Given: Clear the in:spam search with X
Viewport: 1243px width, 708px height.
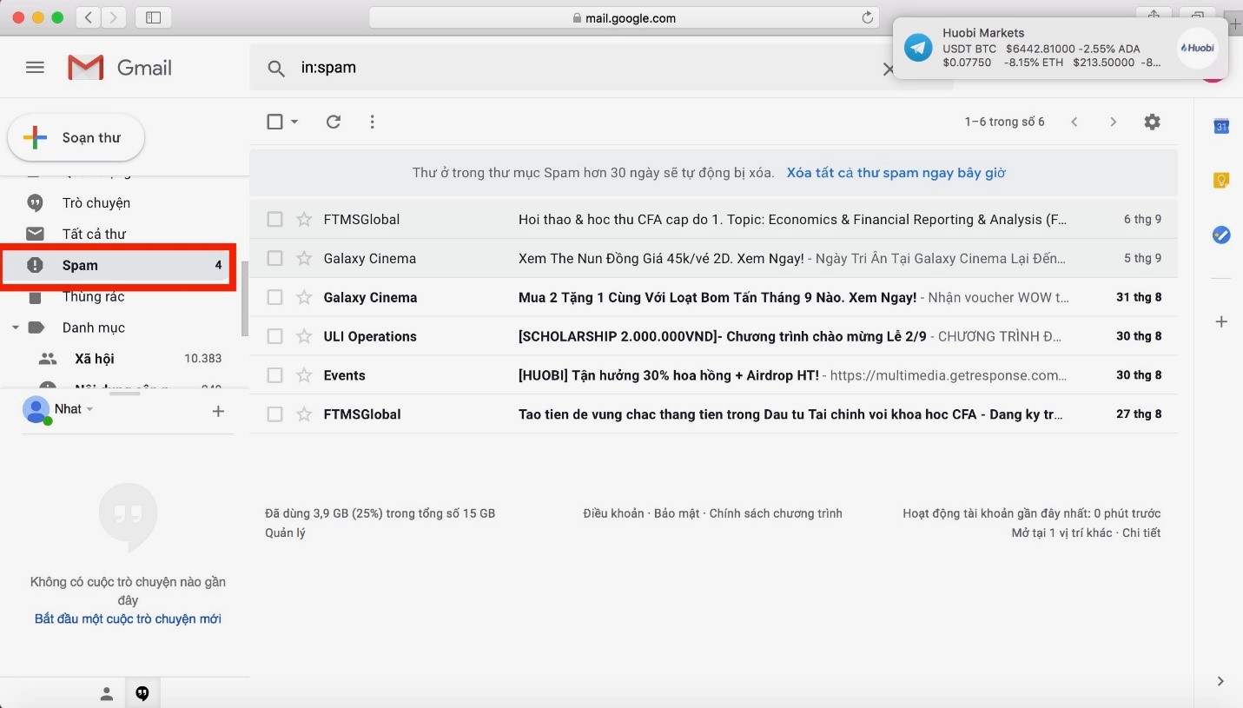Looking at the screenshot, I should click(x=887, y=69).
